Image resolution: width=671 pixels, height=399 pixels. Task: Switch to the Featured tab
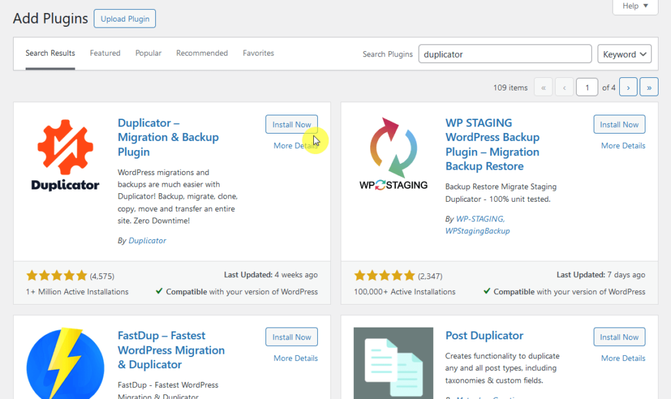[x=105, y=53]
